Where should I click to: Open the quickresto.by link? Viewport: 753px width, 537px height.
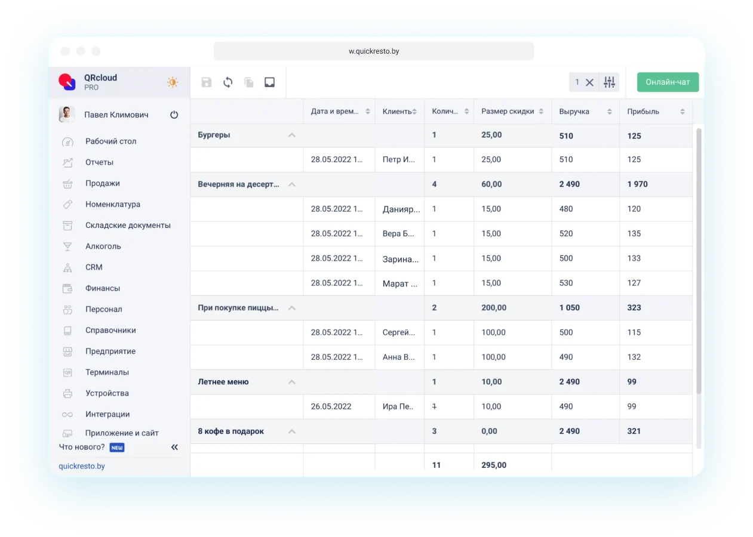coord(82,466)
